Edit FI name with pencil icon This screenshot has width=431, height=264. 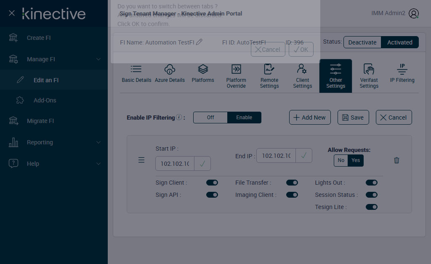click(199, 42)
